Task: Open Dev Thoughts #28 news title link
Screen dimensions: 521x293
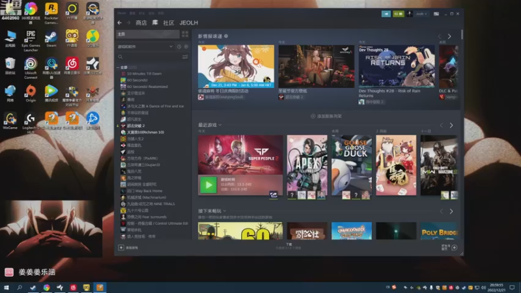Action: coord(389,93)
